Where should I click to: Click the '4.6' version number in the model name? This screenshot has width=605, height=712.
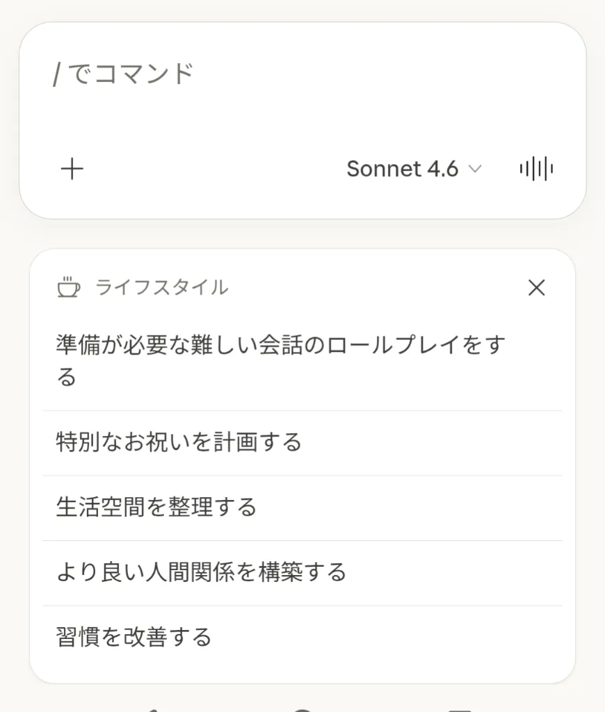tap(442, 169)
